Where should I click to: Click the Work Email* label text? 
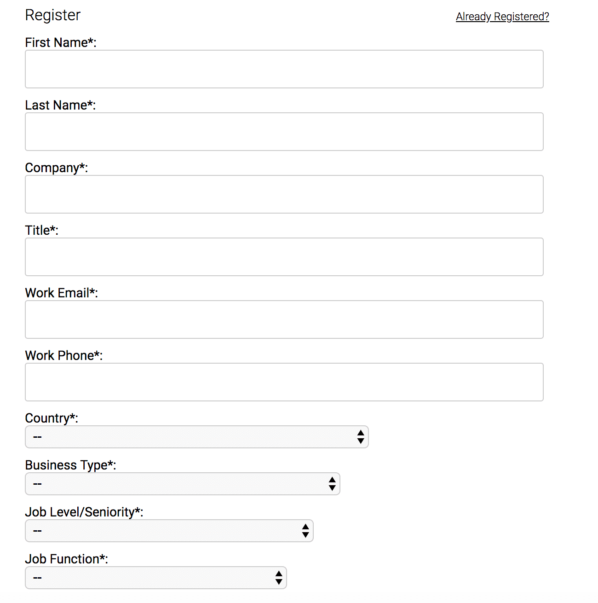[62, 293]
